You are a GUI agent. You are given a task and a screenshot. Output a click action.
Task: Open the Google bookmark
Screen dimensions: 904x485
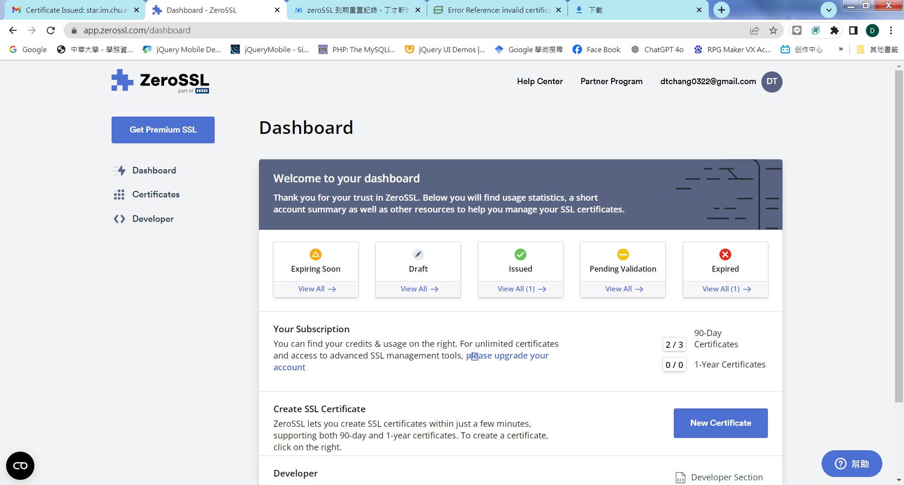coord(28,49)
